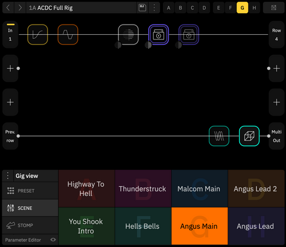Select active scene G in the top bar
286x247 pixels.
(243, 8)
